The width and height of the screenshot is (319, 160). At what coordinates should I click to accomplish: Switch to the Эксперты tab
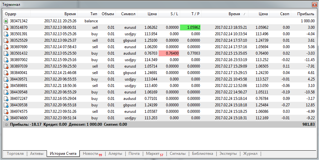[228, 154]
